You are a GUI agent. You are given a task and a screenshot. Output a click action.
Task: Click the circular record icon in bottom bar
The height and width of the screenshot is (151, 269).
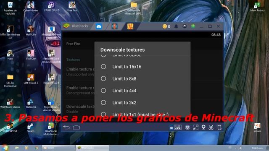click(x=187, y=127)
